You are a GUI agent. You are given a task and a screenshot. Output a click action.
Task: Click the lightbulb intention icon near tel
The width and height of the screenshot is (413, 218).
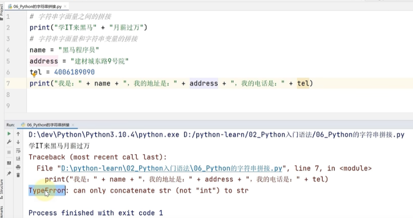(34, 75)
